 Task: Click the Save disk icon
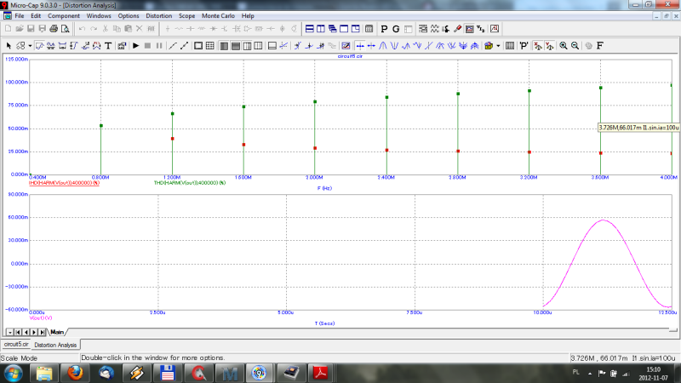[31, 29]
